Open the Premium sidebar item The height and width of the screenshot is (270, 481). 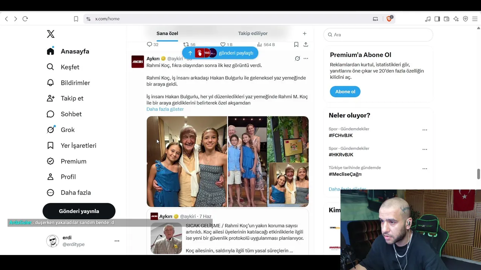(67, 161)
